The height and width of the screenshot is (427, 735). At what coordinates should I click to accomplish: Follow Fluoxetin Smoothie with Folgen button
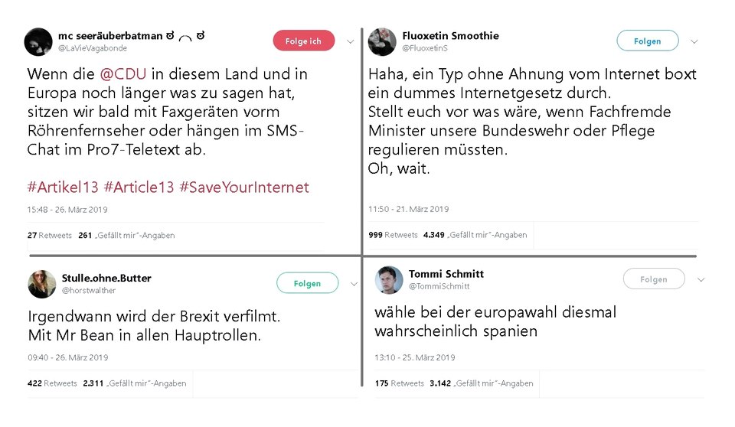coord(648,41)
